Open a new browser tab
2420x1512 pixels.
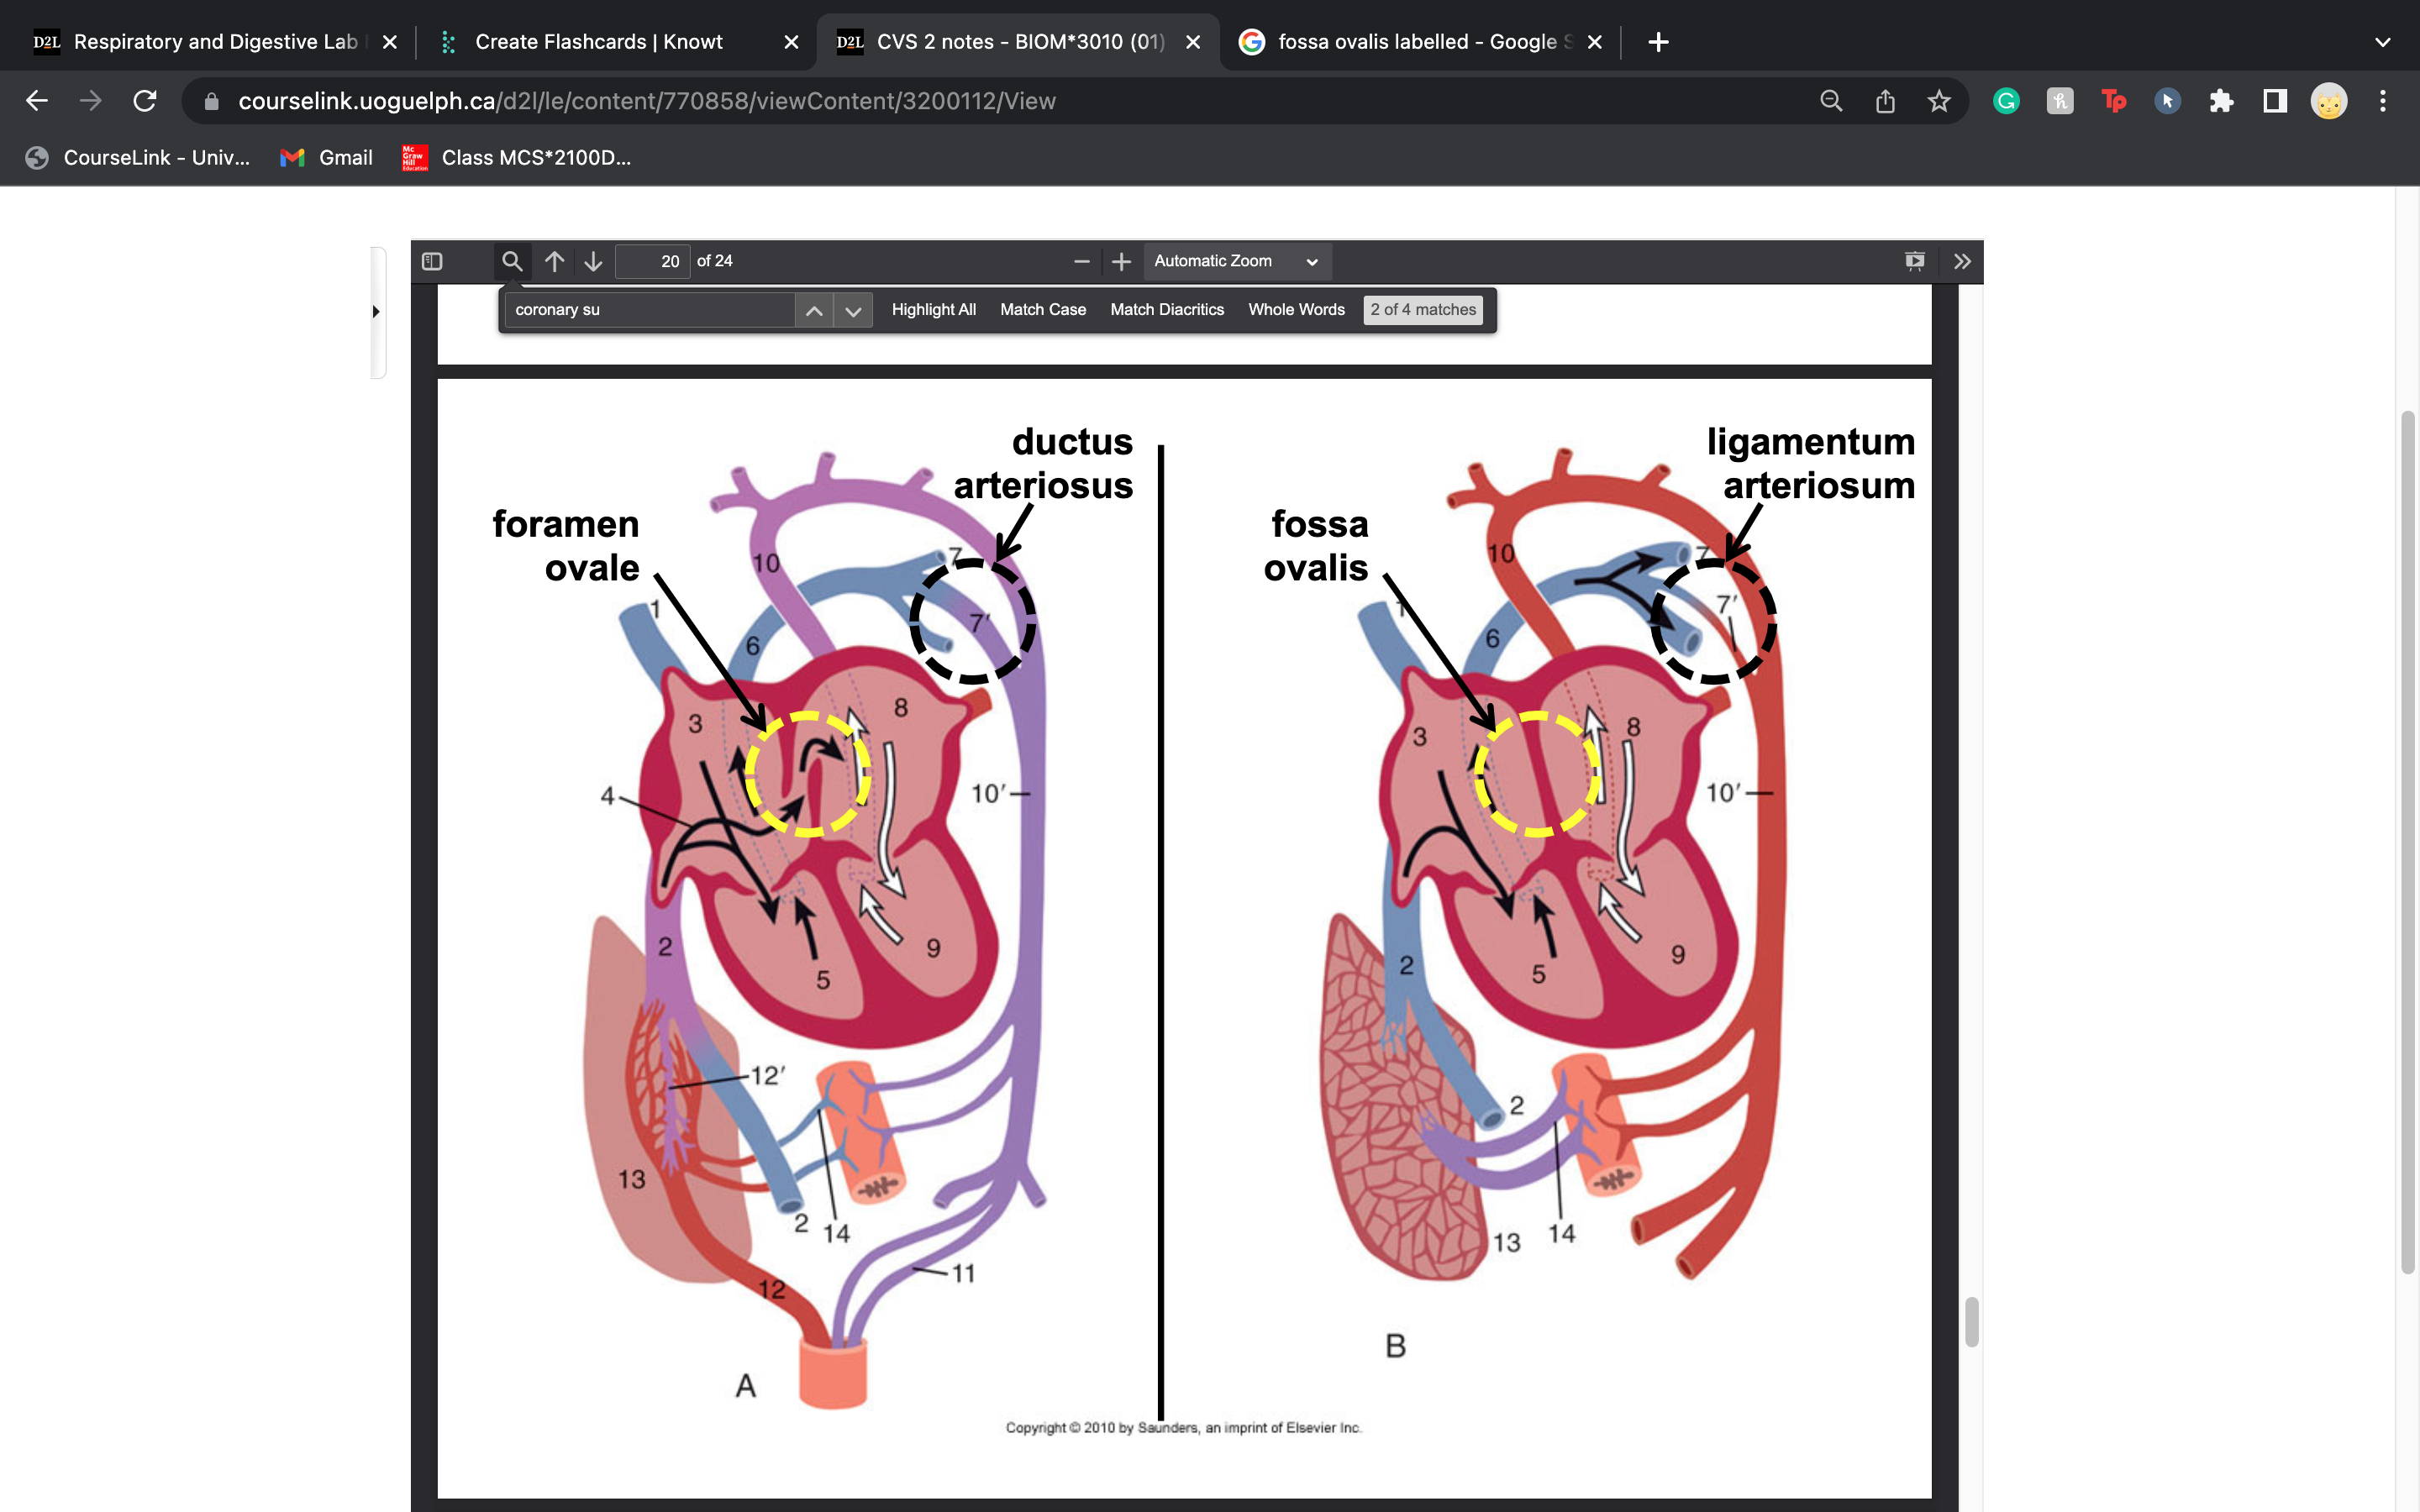[1658, 42]
